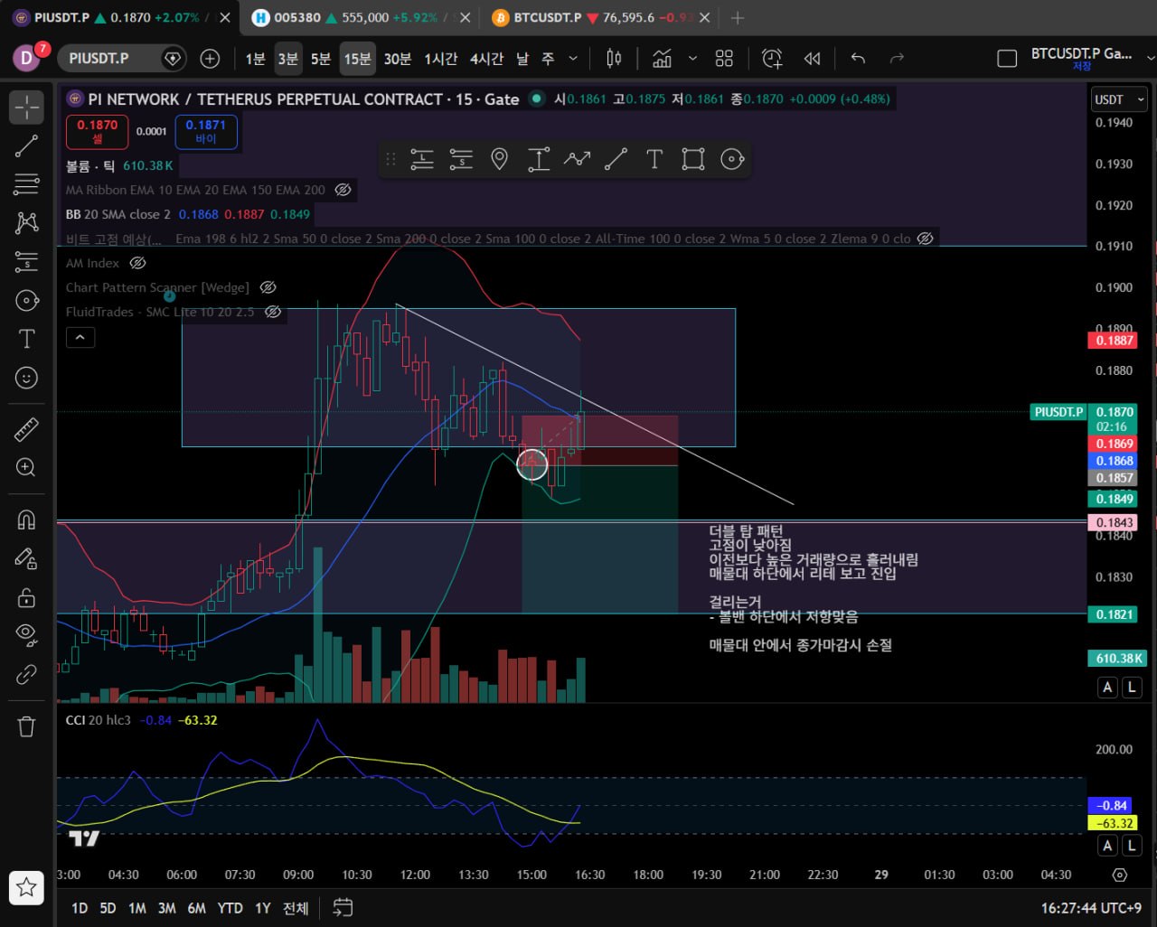Viewport: 1157px width, 927px height.
Task: Toggle visibility of AM Index indicator
Action: 137,263
